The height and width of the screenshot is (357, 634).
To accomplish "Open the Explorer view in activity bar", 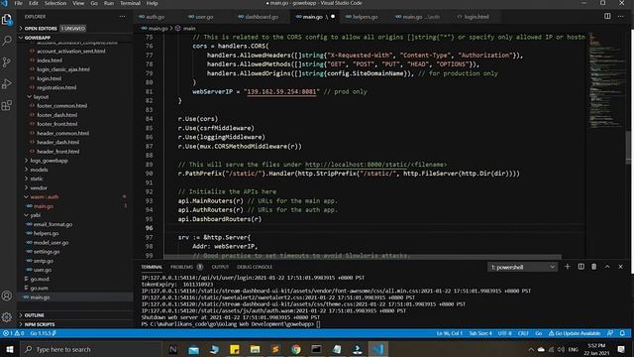I will 7,20.
